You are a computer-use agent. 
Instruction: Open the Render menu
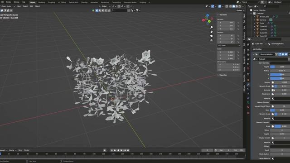click(9, 2)
